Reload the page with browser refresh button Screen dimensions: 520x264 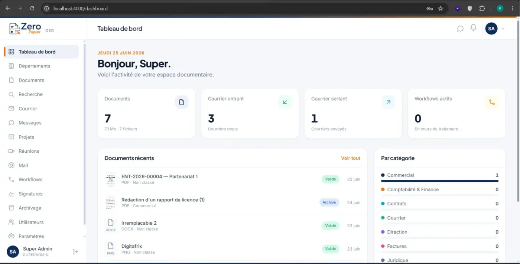click(x=32, y=9)
